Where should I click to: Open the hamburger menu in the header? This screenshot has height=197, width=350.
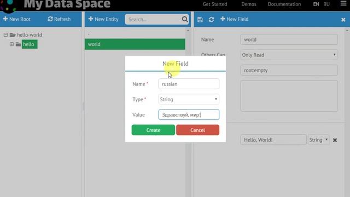(x=343, y=3)
